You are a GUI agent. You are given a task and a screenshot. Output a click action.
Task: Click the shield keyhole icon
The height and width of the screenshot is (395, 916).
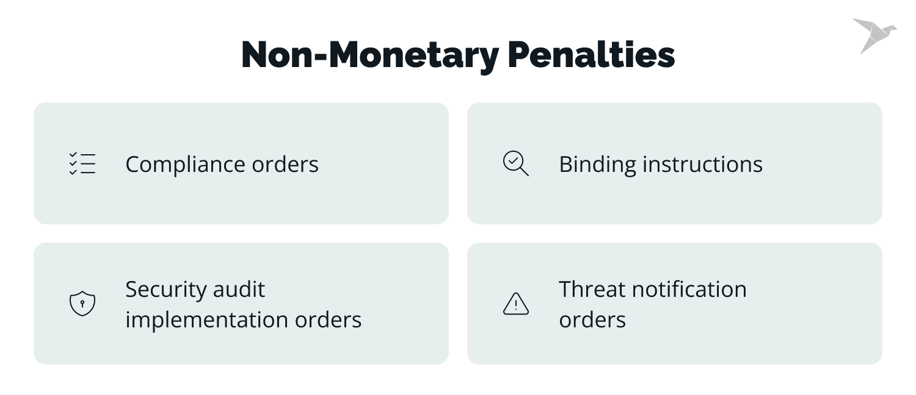82,304
